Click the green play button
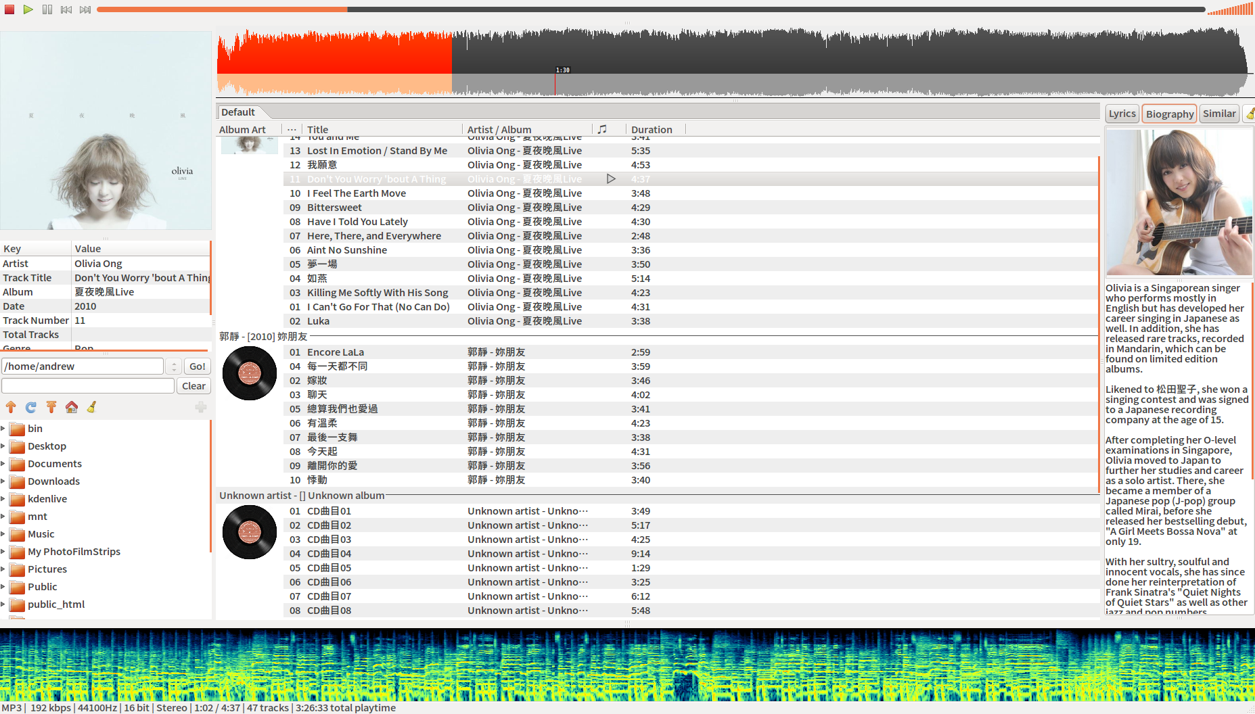This screenshot has height=714, width=1255. 28,9
